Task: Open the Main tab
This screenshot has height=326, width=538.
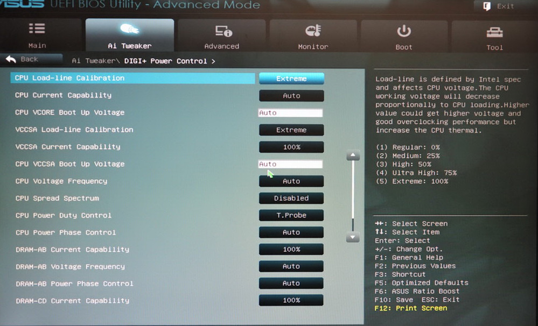Action: click(40, 36)
